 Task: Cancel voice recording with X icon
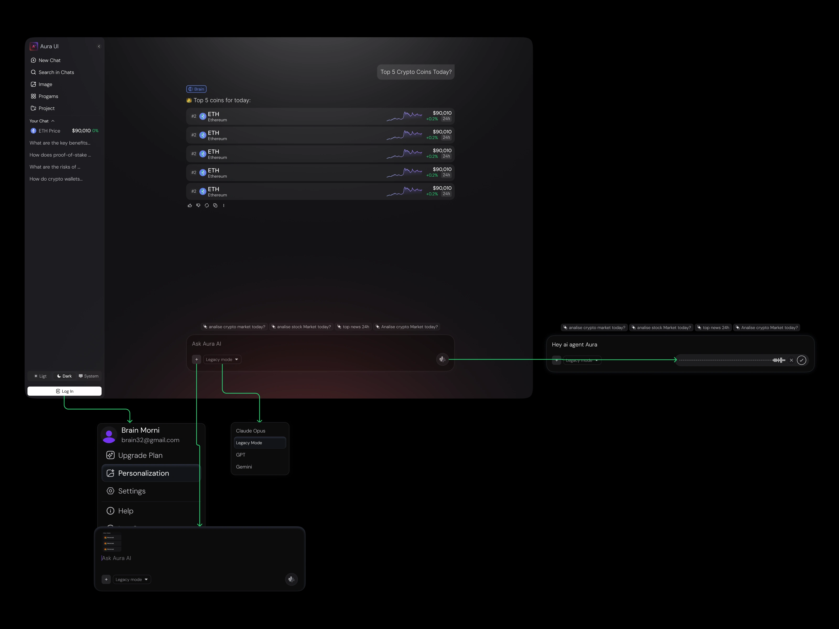coord(791,360)
